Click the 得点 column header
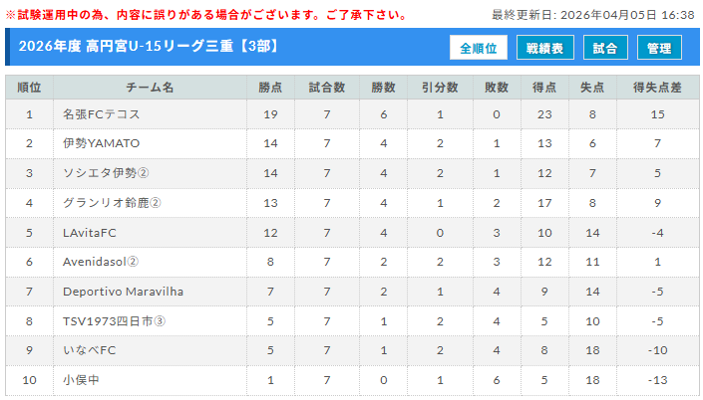This screenshot has width=703, height=400. click(x=544, y=87)
